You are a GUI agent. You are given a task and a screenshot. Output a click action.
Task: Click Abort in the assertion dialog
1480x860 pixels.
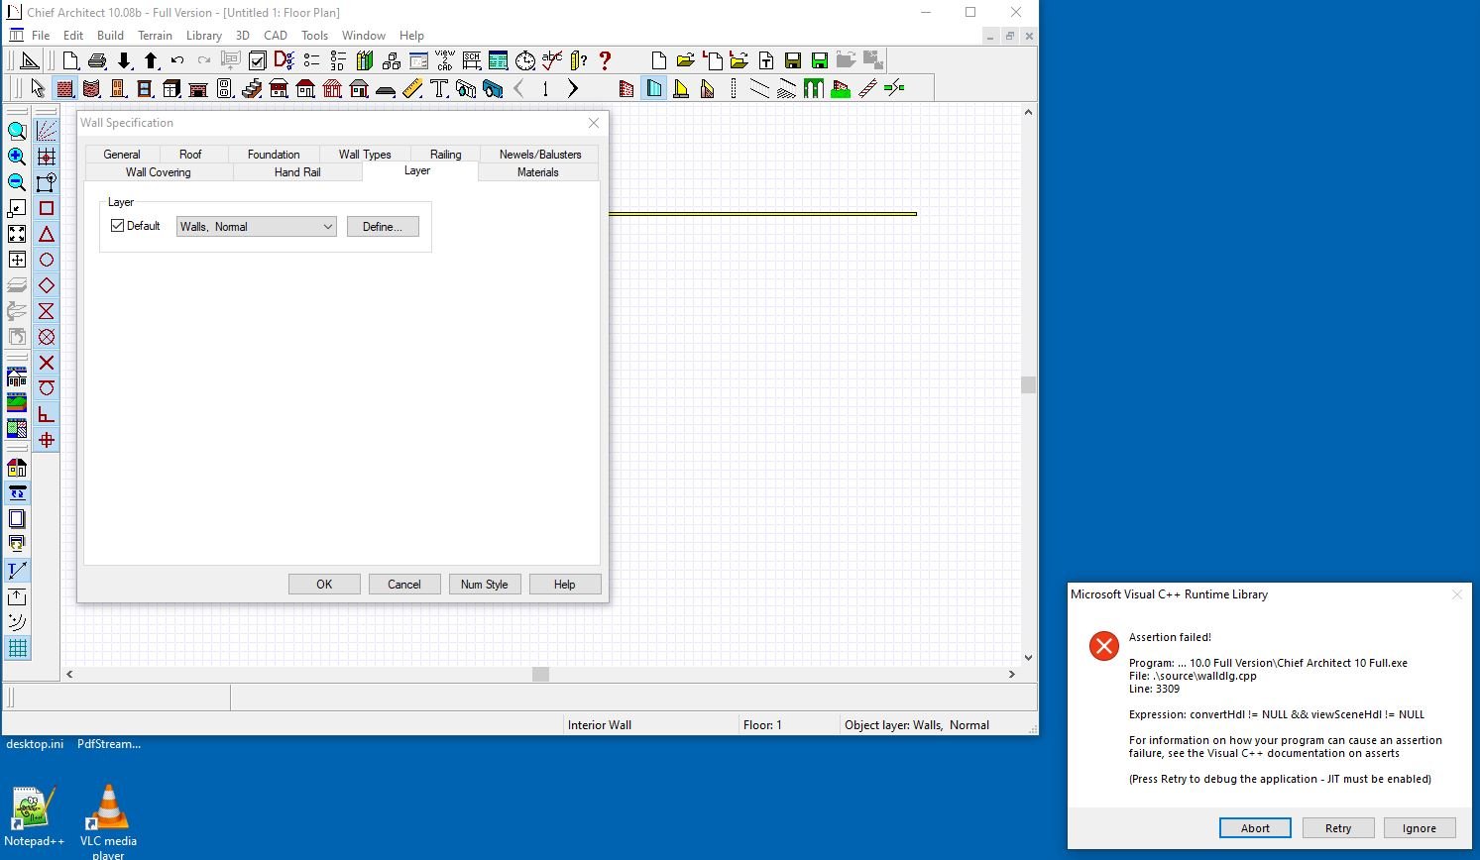click(1255, 828)
